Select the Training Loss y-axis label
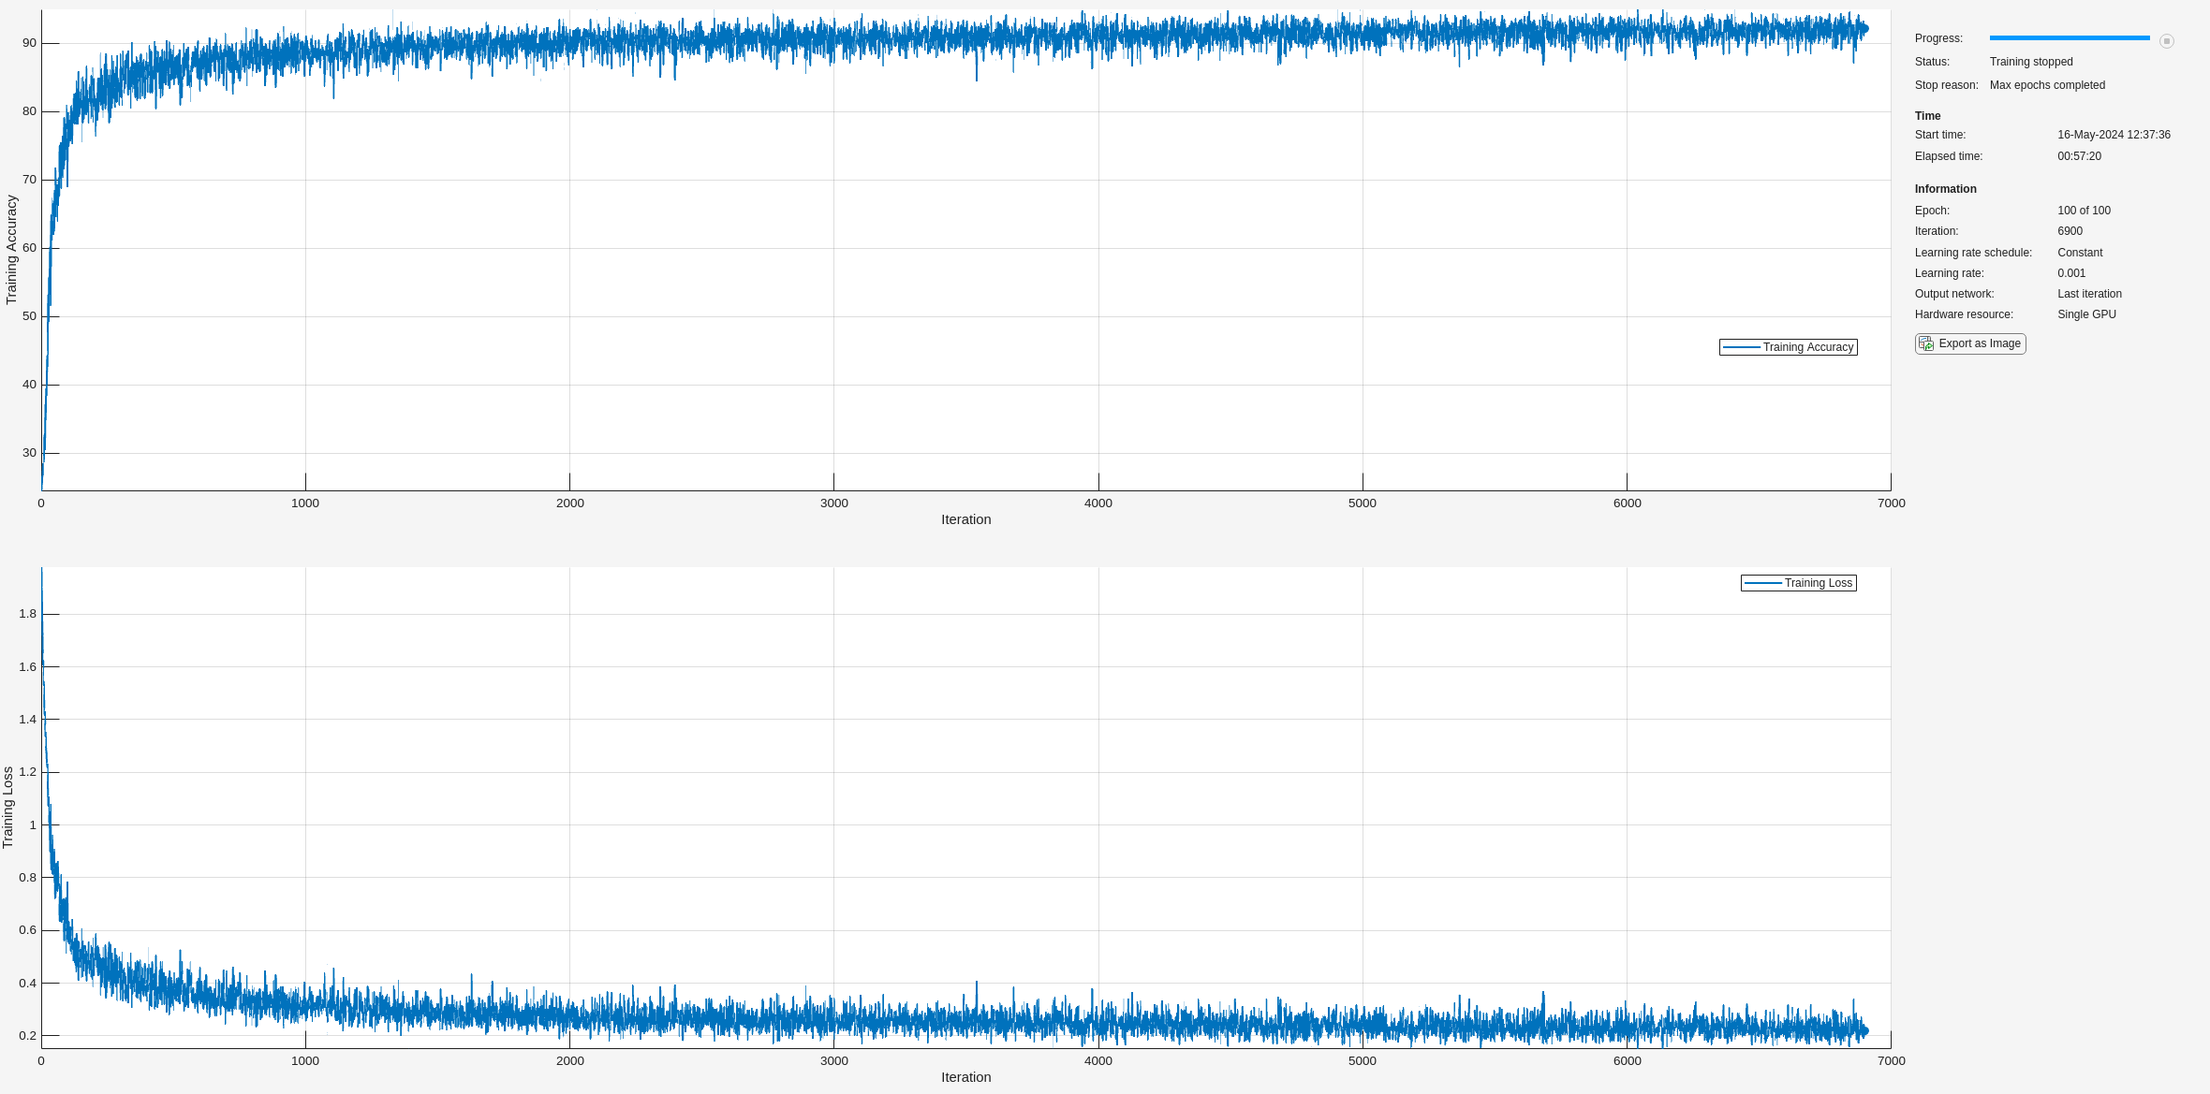Image resolution: width=2210 pixels, height=1094 pixels. point(8,807)
